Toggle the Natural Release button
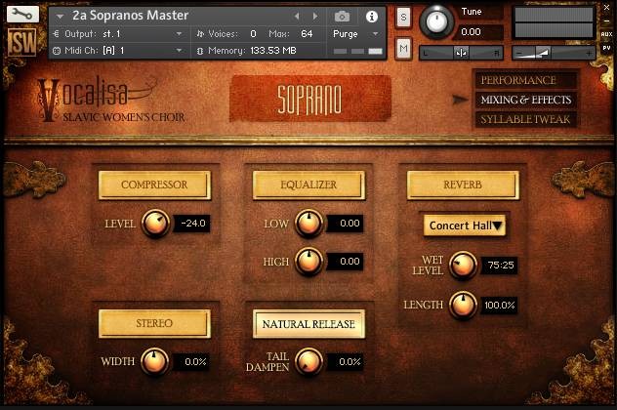The height and width of the screenshot is (410, 617). [308, 324]
